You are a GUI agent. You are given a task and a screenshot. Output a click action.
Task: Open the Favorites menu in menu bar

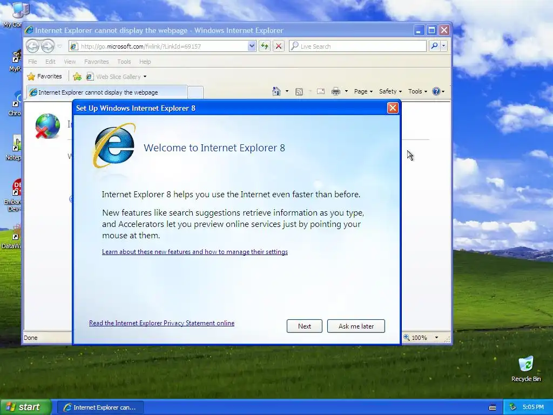pos(96,62)
